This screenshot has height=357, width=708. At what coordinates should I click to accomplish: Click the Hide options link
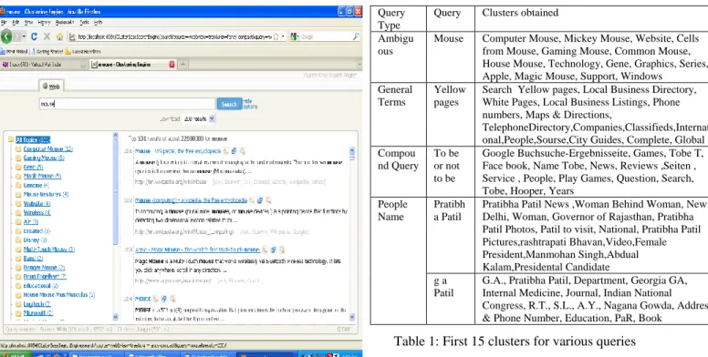pos(250,104)
